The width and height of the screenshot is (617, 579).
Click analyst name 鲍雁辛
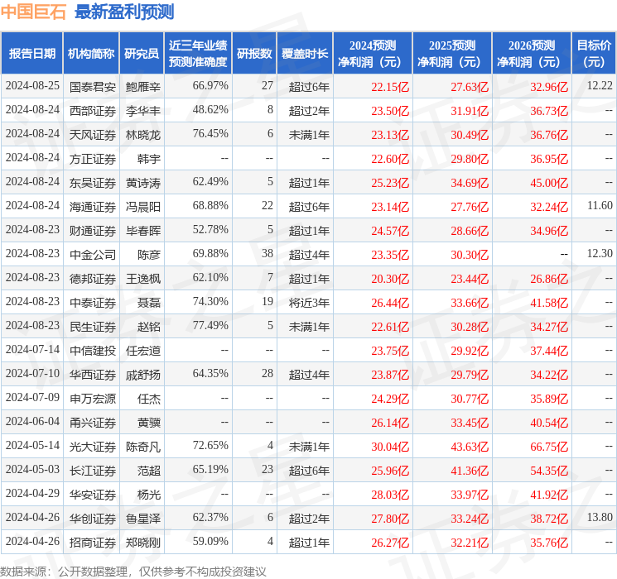click(x=143, y=87)
